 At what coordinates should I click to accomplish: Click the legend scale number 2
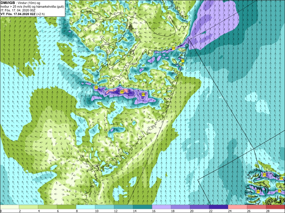point(20,211)
